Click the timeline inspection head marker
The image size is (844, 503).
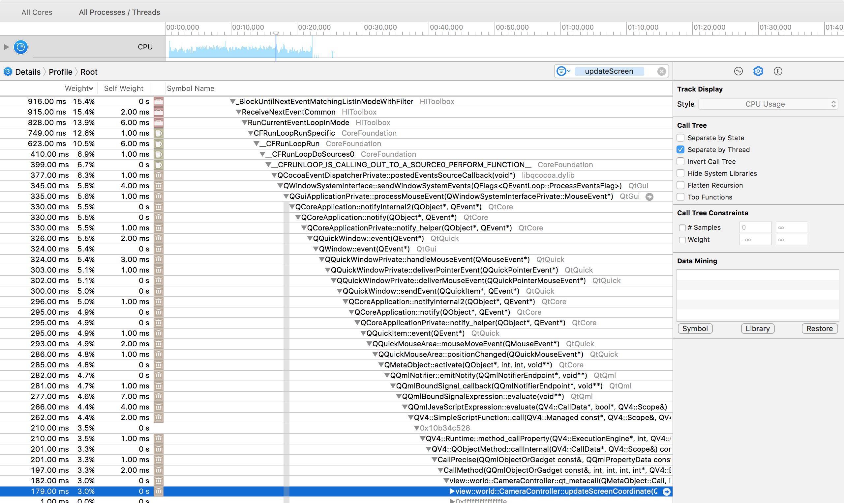(x=276, y=33)
